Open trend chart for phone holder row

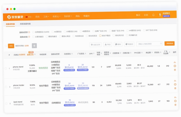pos(175,81)
